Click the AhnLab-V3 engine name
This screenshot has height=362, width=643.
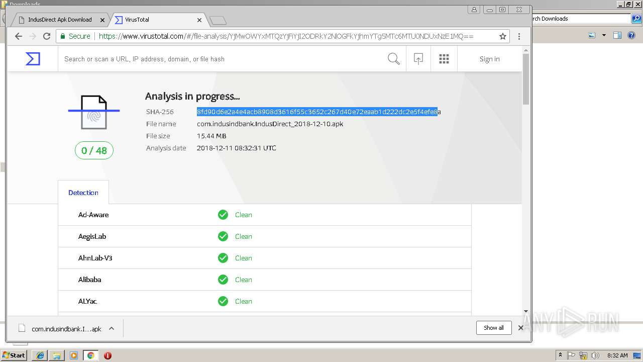pos(95,258)
